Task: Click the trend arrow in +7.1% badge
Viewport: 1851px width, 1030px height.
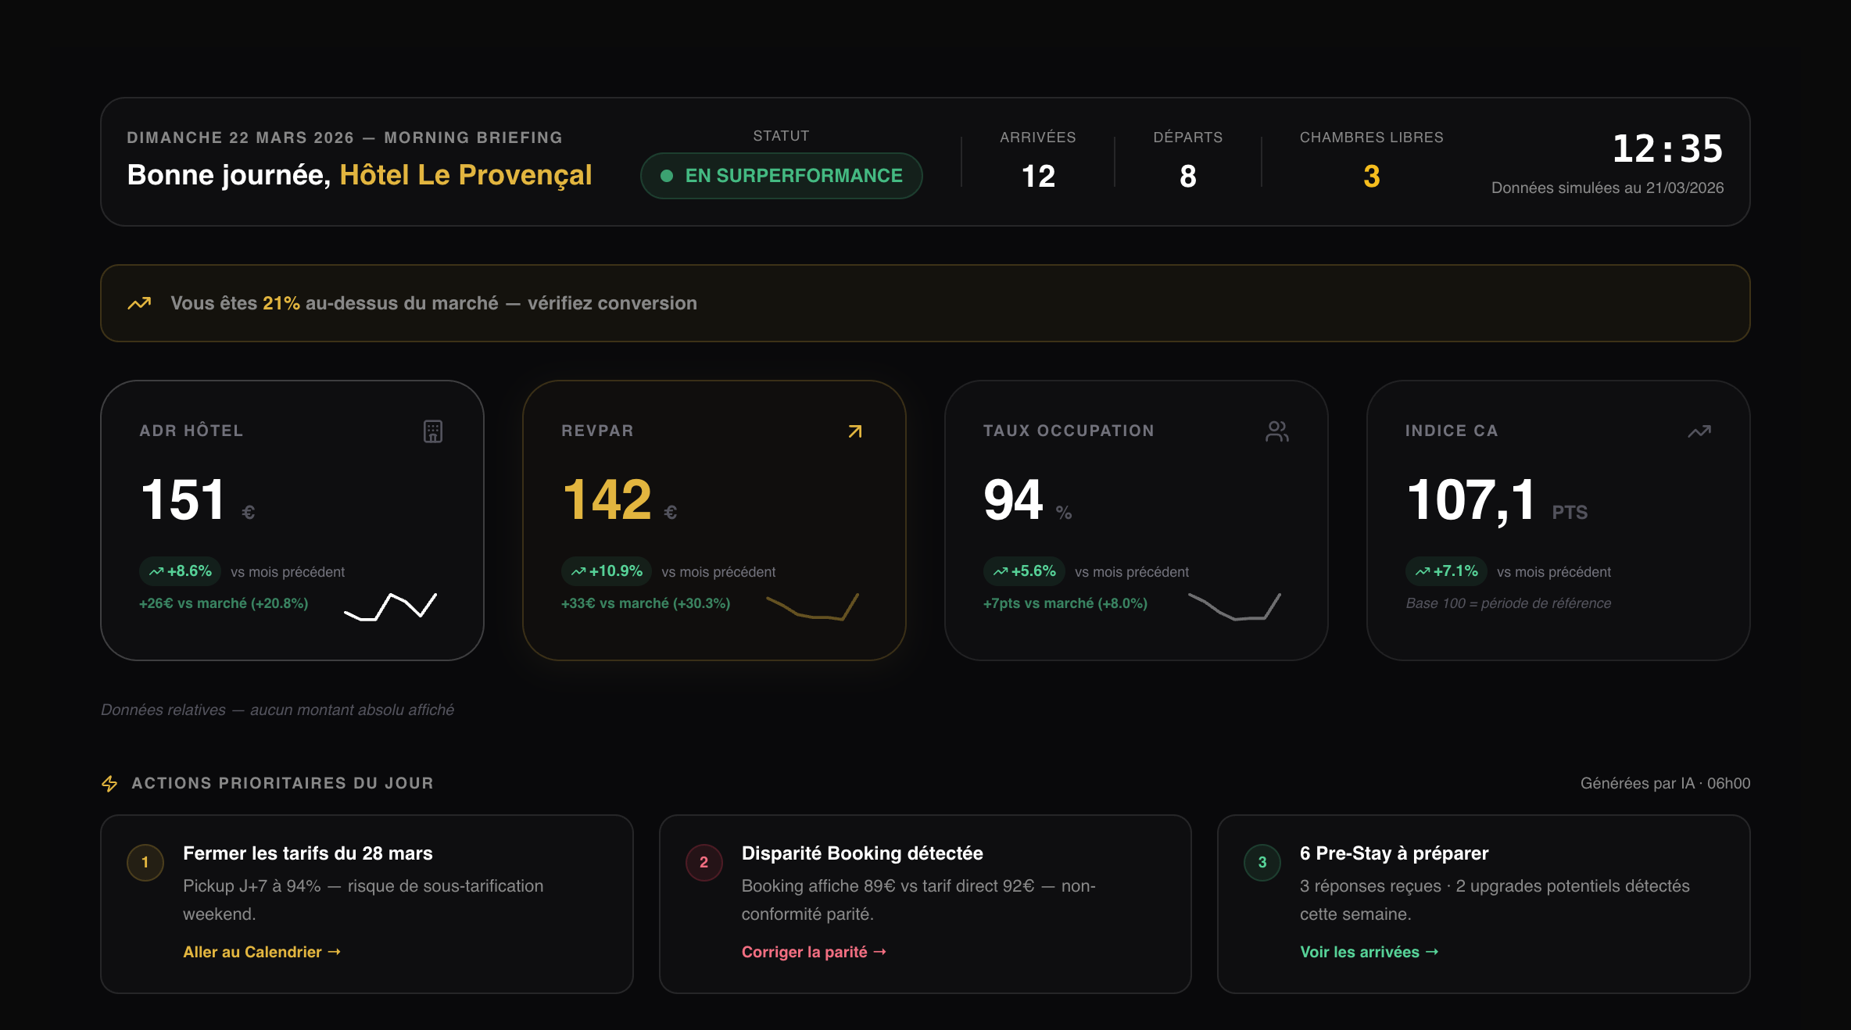Action: tap(1423, 571)
